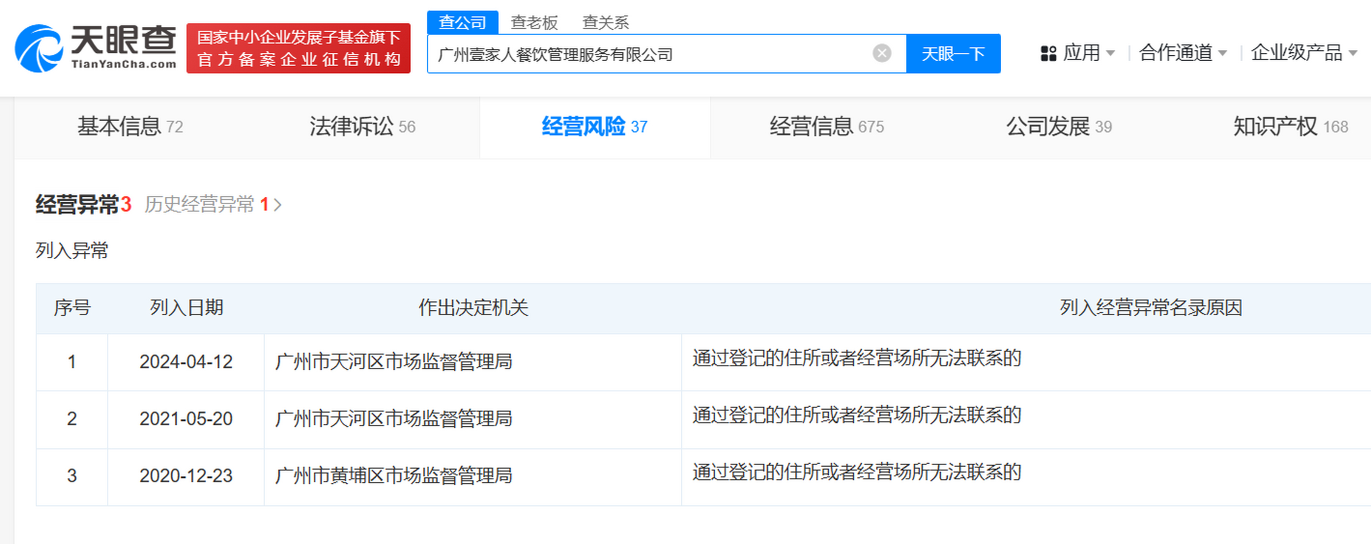
Task: Click the red 国家中小企业发展子基金旗下 banner
Action: [299, 48]
